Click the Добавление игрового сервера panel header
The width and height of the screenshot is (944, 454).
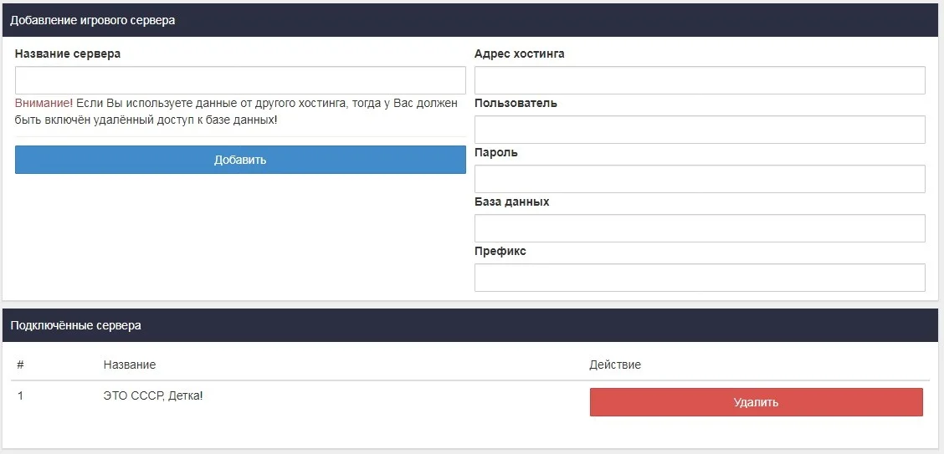[x=92, y=20]
